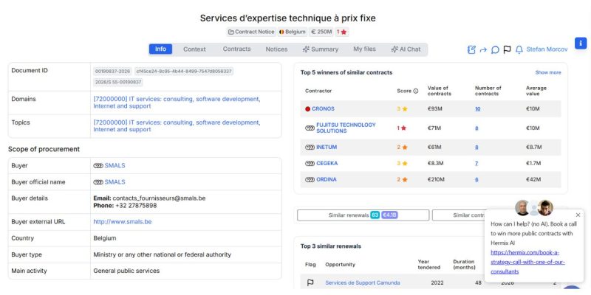Open the Context tab
Screen dimensions: 591x295
click(194, 49)
